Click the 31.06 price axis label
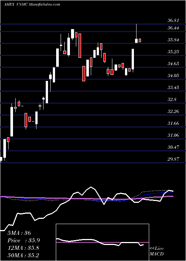Image resolution: width=186 pixels, height=261 pixels. point(173,135)
